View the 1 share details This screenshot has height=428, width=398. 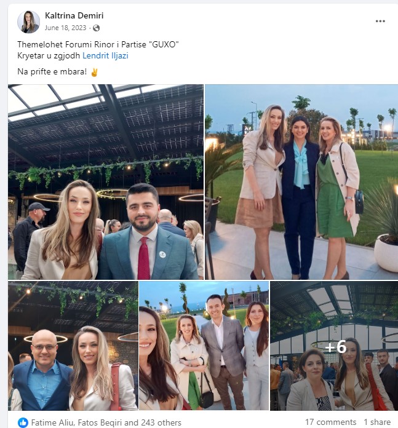tap(377, 422)
